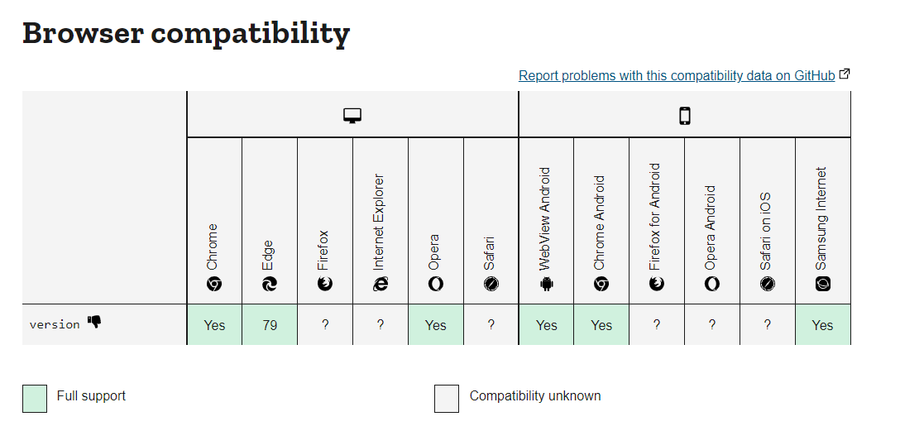900x431 pixels.
Task: Expand the Chrome Yes support cell
Action: (215, 325)
